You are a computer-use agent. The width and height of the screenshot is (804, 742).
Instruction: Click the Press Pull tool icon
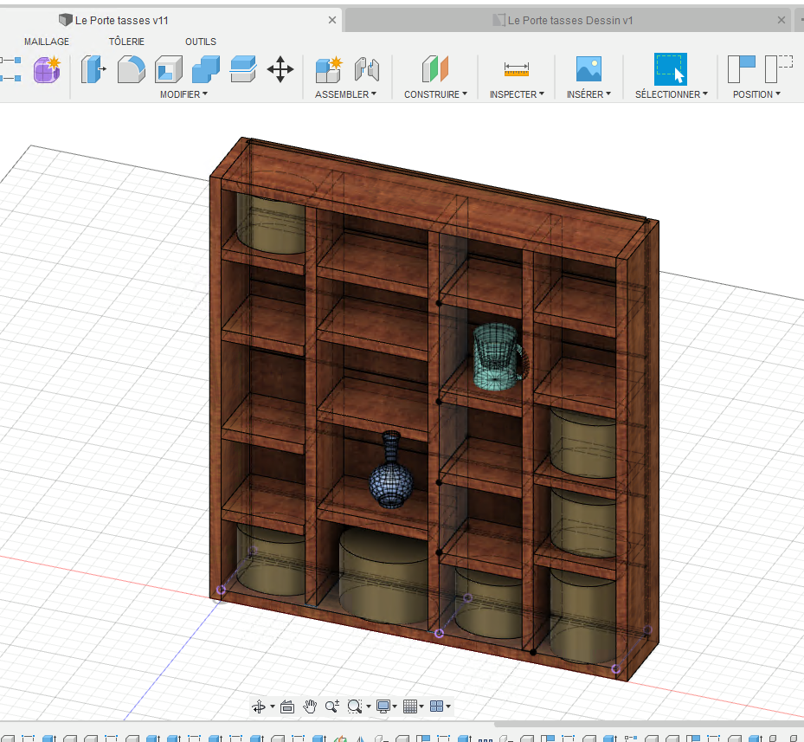click(93, 69)
